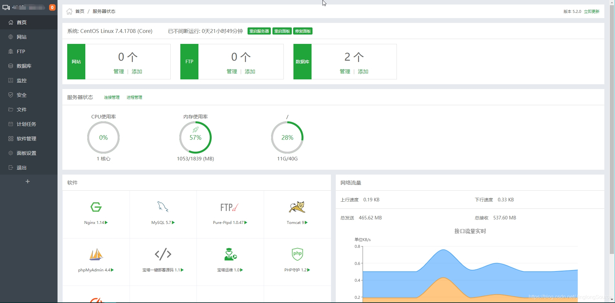Click 立即更新 update link

pyautogui.click(x=592, y=11)
